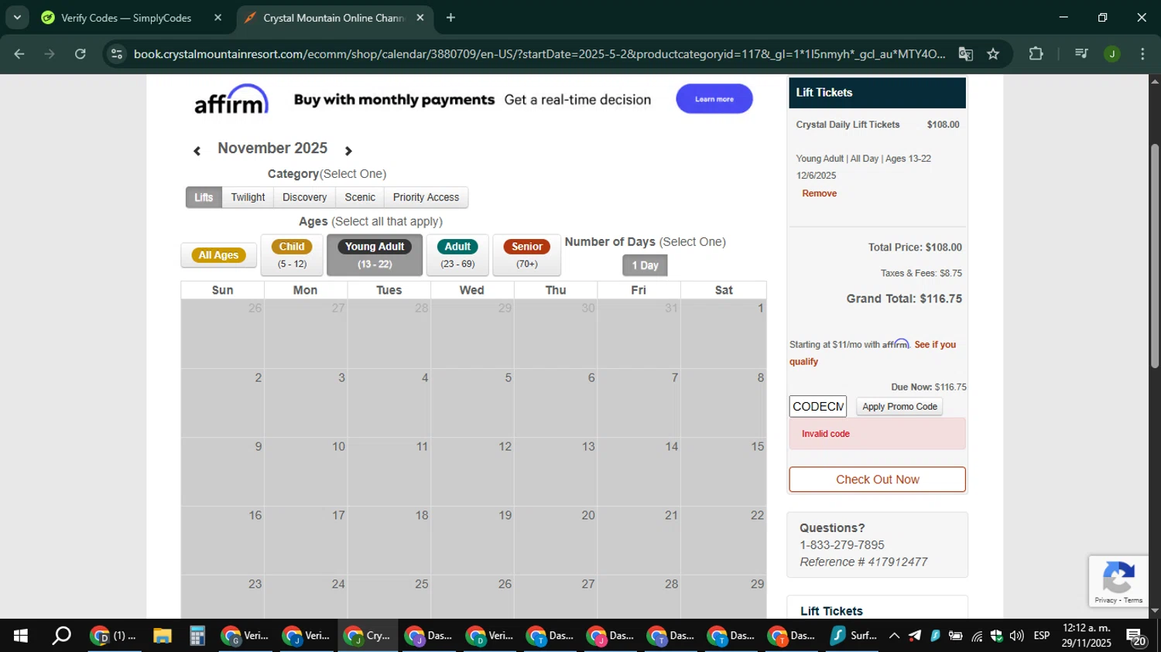Select November 21 on calendar

(x=639, y=541)
